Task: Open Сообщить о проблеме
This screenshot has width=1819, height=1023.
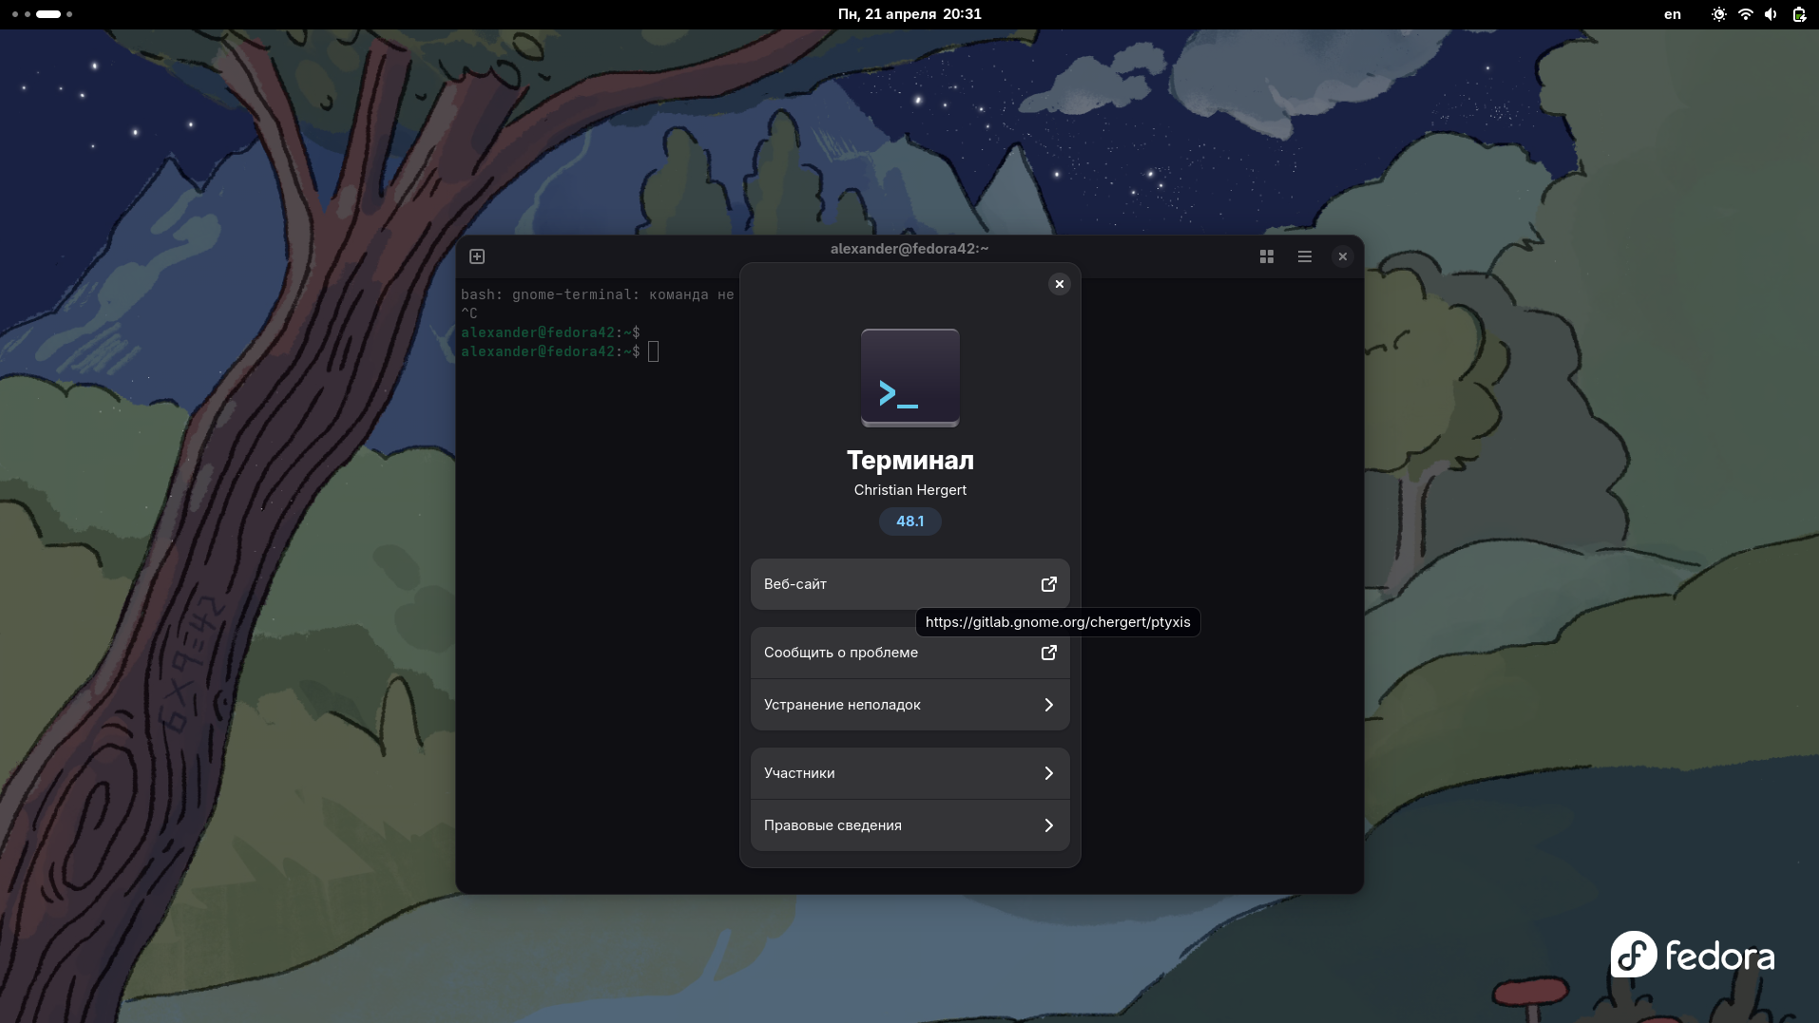Action: coord(910,653)
